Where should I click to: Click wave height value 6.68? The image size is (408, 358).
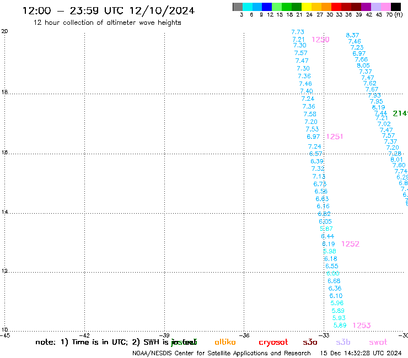click(x=334, y=281)
